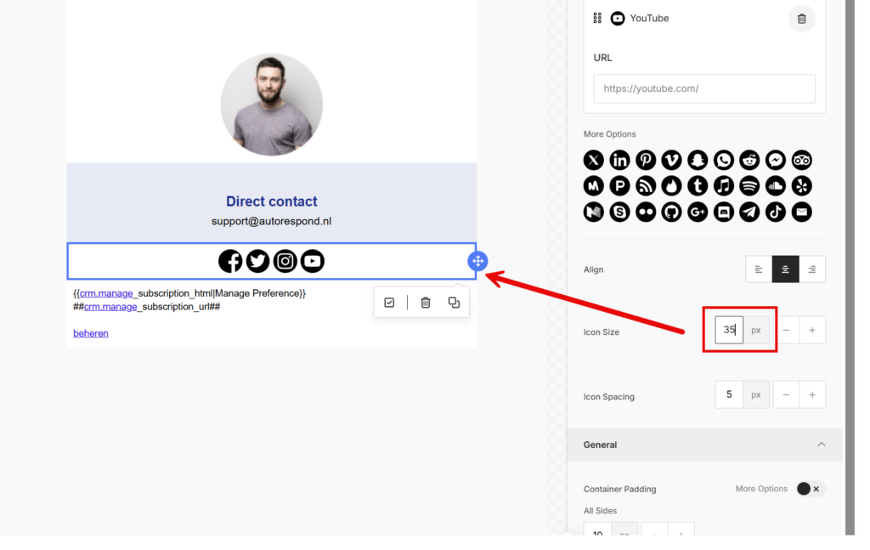Click the blue move handle on social block
The height and width of the screenshot is (550, 870).
[477, 262]
